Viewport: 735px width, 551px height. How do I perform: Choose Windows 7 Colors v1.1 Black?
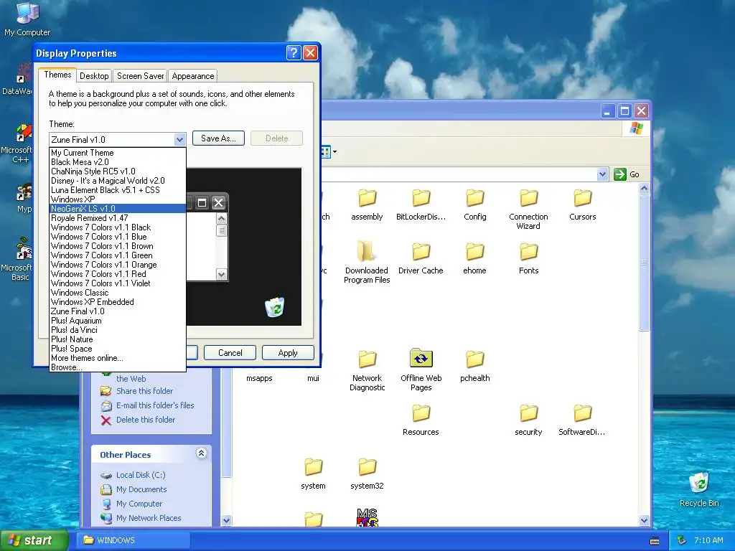pyautogui.click(x=118, y=227)
